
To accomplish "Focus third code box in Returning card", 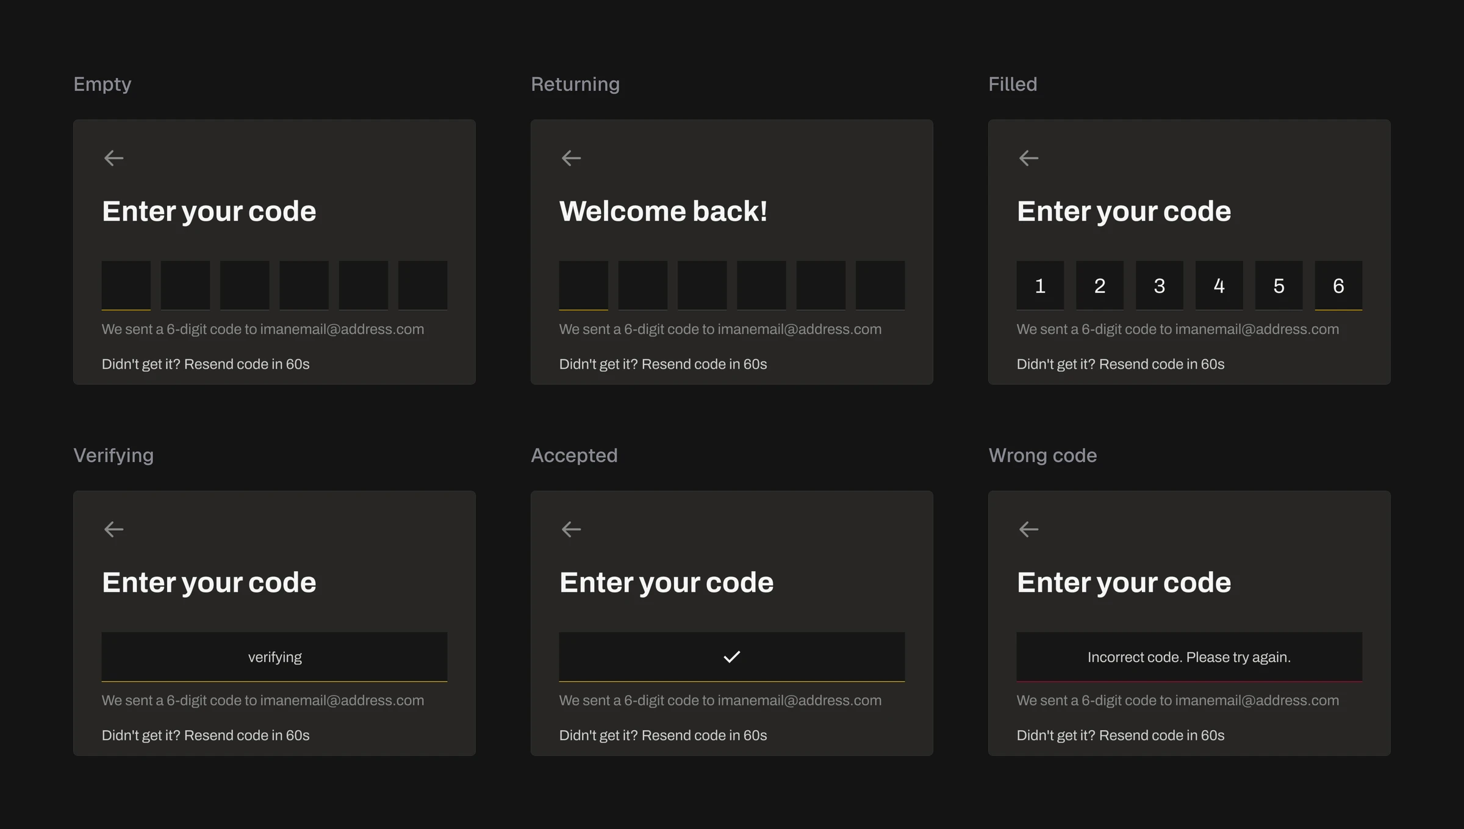I will coord(702,285).
